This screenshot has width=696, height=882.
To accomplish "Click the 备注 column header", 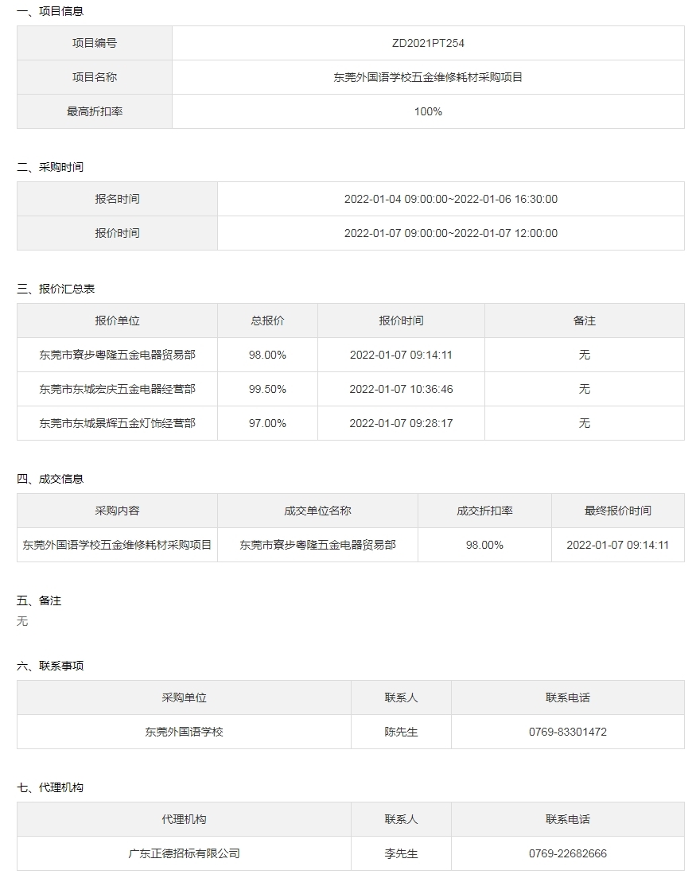I will [x=585, y=321].
